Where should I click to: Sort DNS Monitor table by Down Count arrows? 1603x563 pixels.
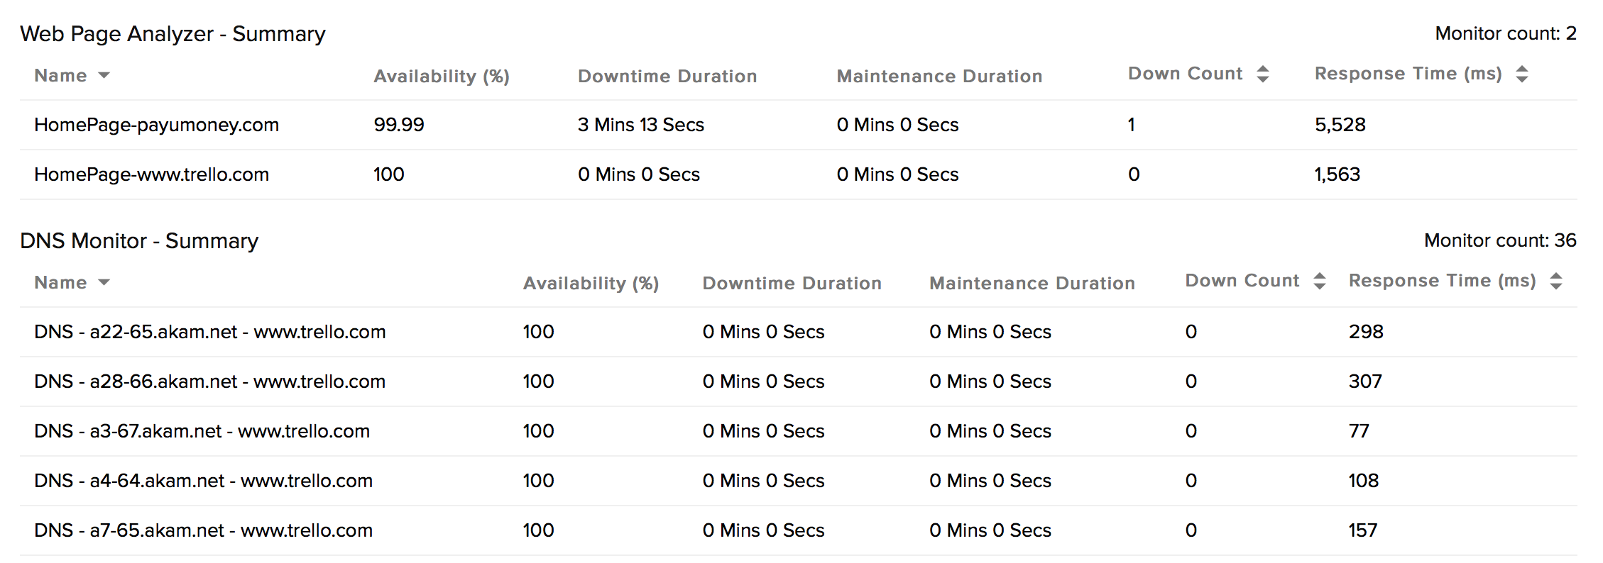pyautogui.click(x=1319, y=281)
